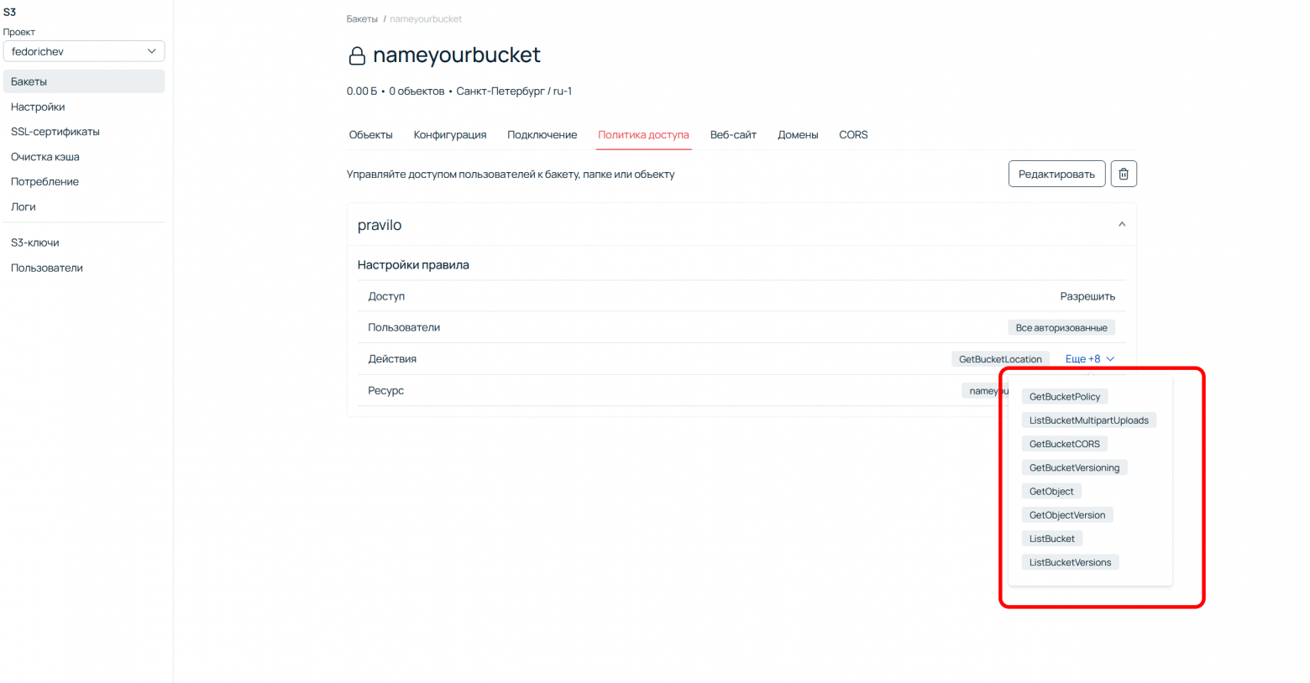
Task: Switch to the Подключение tab
Action: click(542, 134)
